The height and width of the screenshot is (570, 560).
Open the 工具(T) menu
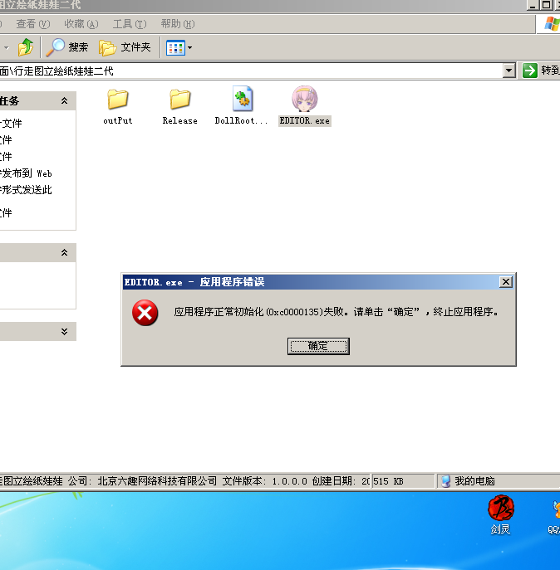point(130,24)
